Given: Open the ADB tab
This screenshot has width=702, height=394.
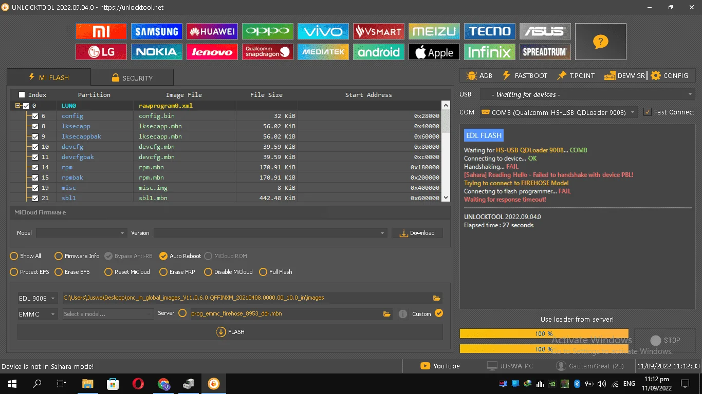Looking at the screenshot, I should point(479,75).
